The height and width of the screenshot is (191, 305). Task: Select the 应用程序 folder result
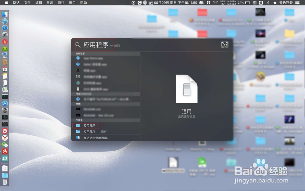tap(106, 126)
